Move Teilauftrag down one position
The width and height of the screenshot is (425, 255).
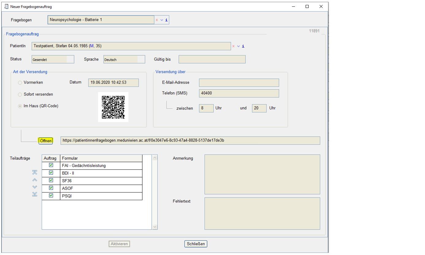click(35, 187)
